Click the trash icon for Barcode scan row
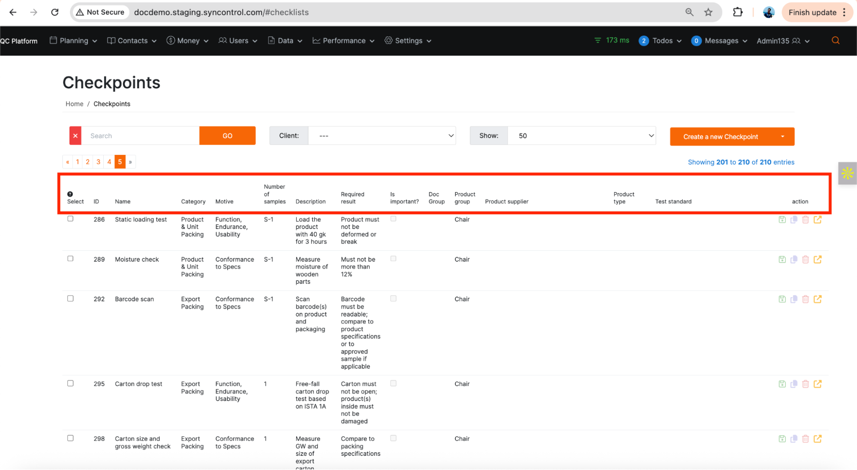The width and height of the screenshot is (857, 470). pyautogui.click(x=806, y=299)
